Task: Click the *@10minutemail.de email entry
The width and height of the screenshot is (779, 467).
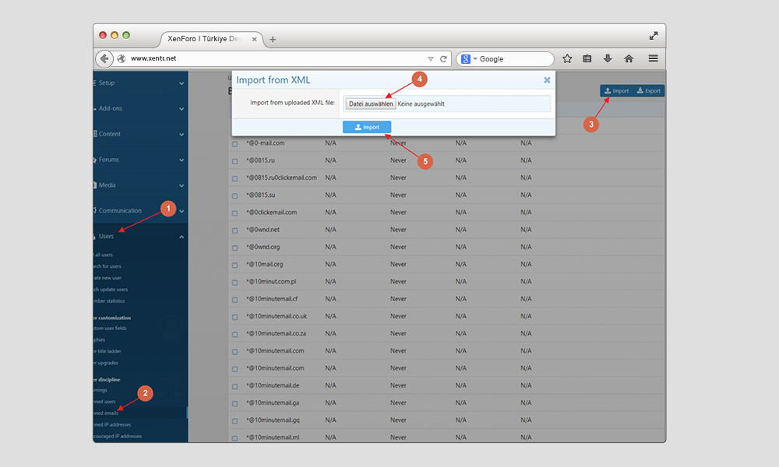Action: 273,385
